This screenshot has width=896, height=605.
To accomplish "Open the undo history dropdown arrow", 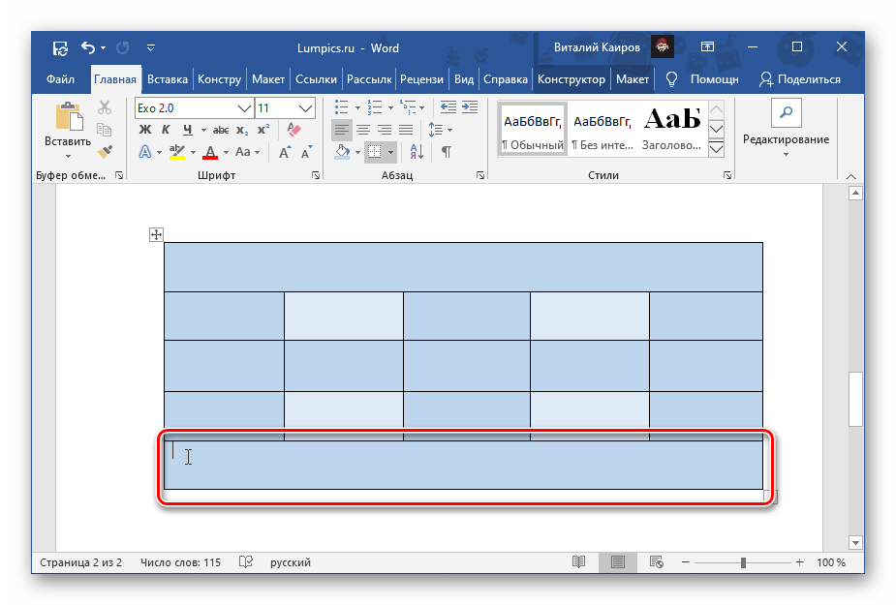I will (x=104, y=48).
